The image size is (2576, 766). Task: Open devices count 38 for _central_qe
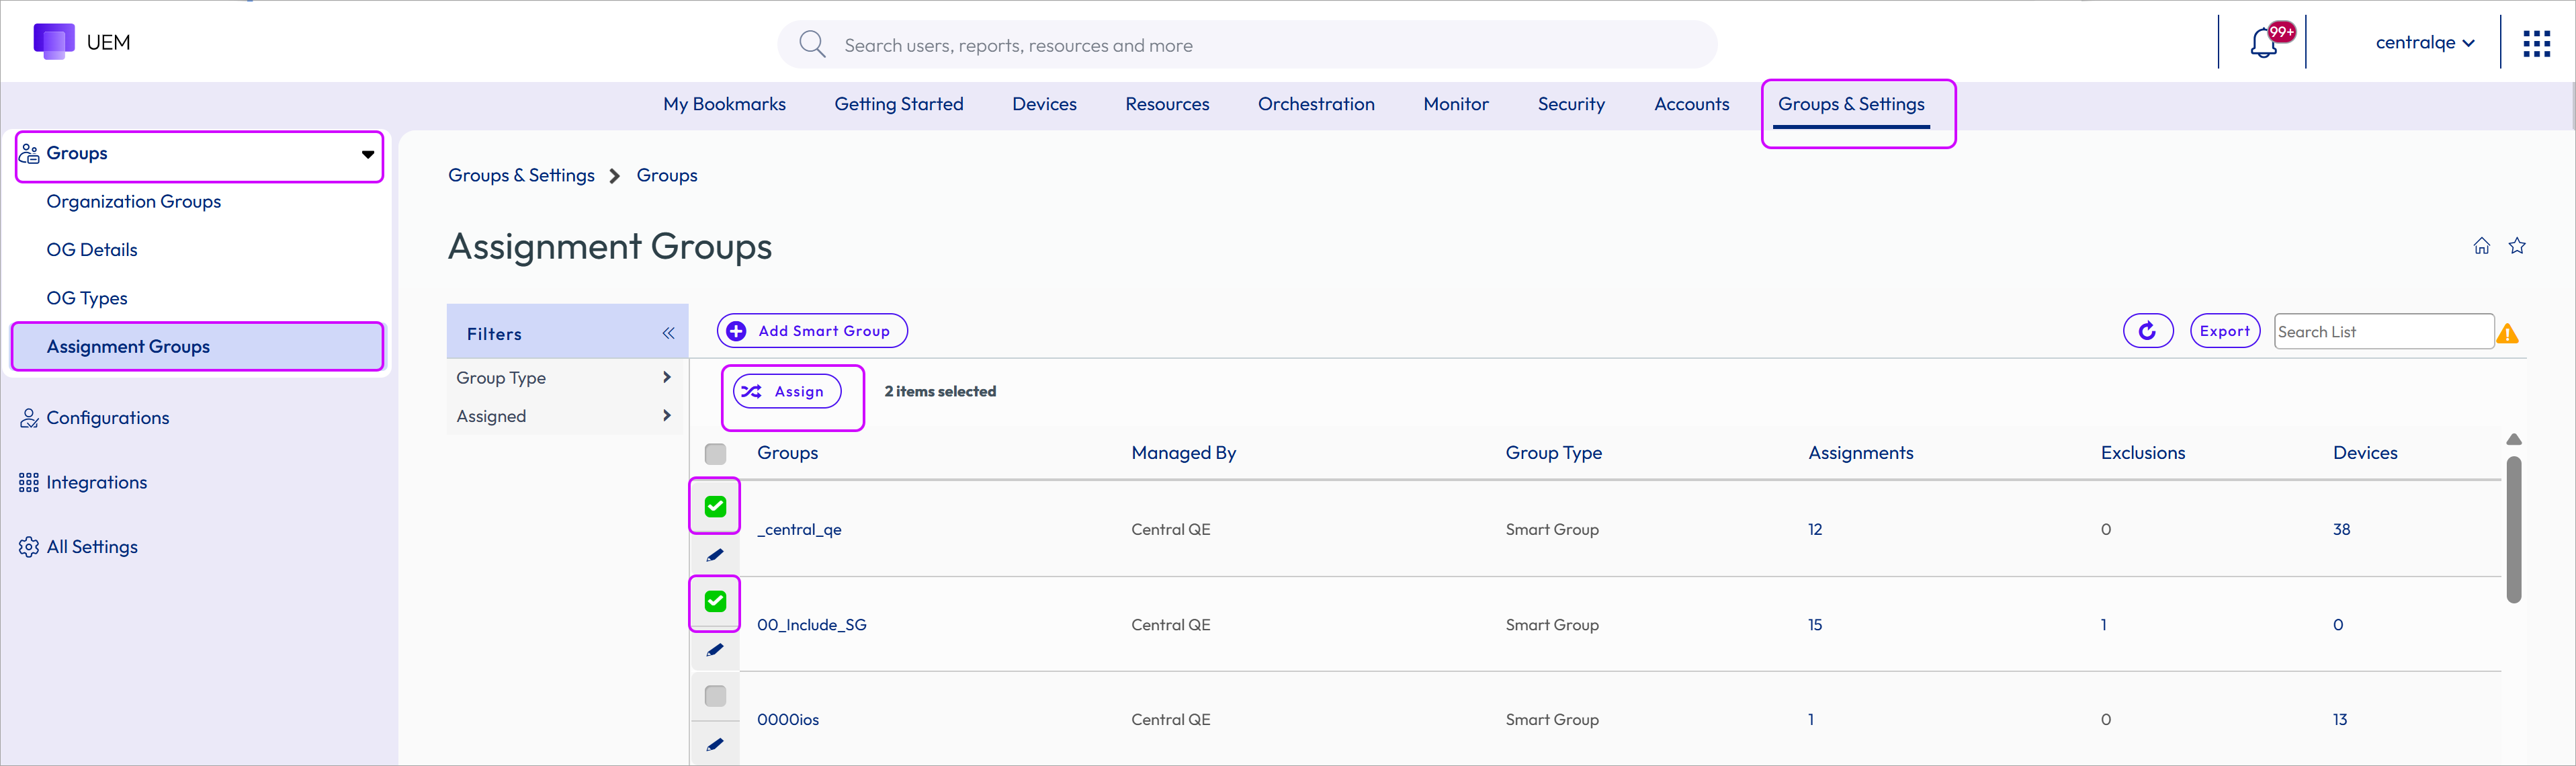click(x=2341, y=530)
